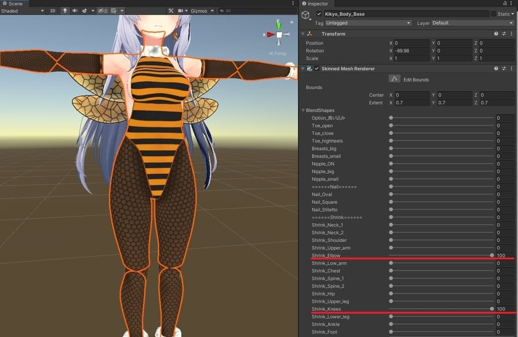Viewport: 518px width, 337px height.
Task: Enable the Static checkbox
Action: (493, 14)
